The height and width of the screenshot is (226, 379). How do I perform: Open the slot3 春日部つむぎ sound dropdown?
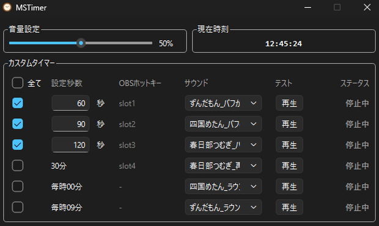[x=223, y=144]
